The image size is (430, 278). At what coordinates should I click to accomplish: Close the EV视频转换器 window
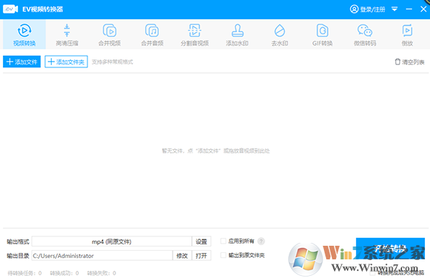[x=424, y=9]
